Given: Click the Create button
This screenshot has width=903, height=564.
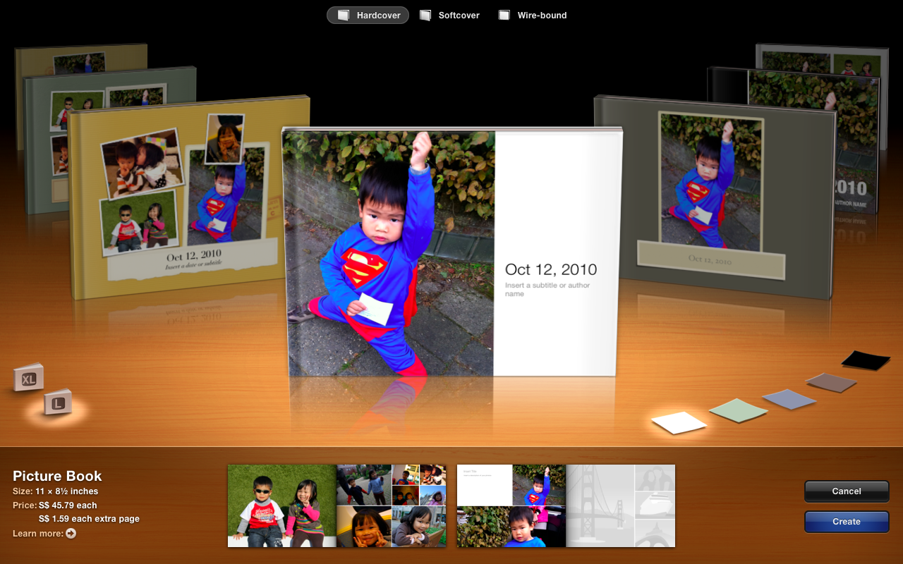Looking at the screenshot, I should tap(847, 522).
